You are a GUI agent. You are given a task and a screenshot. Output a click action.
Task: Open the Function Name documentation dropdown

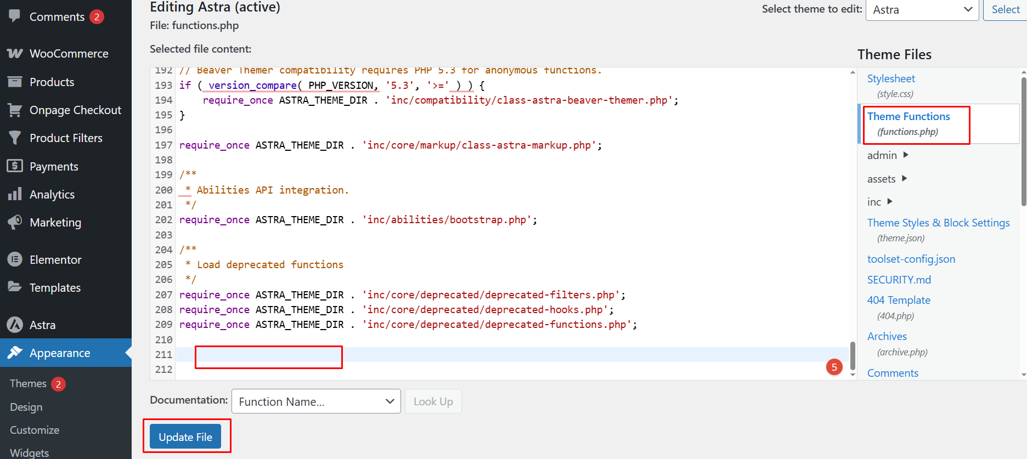coord(316,401)
